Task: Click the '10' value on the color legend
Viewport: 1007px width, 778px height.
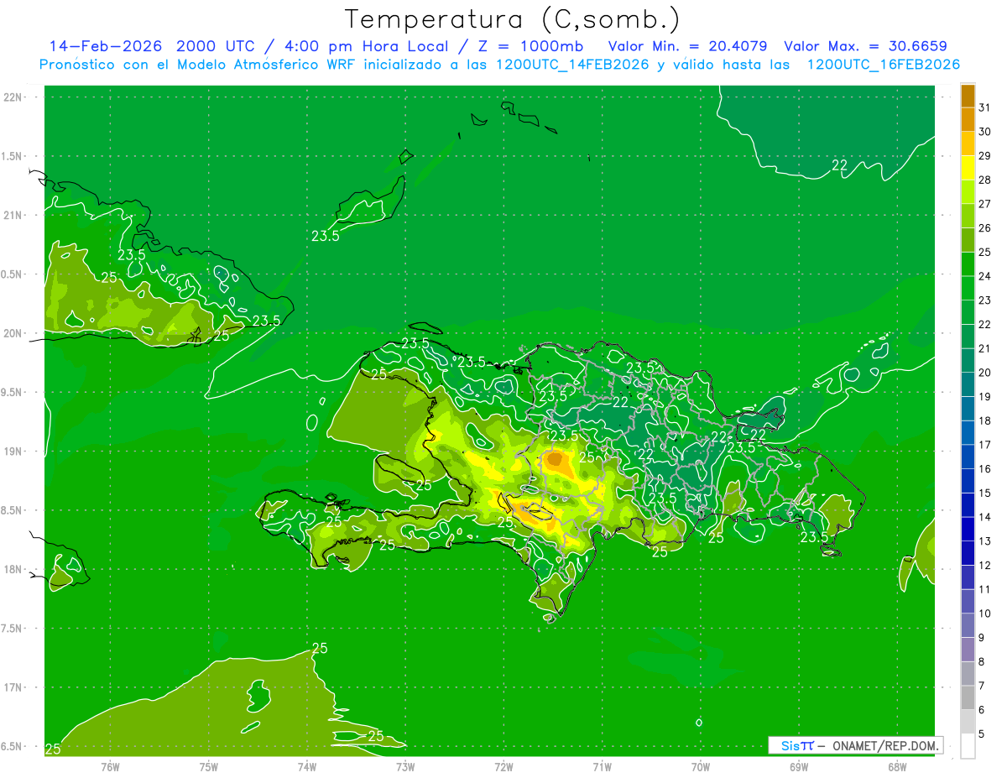Action: [x=984, y=614]
